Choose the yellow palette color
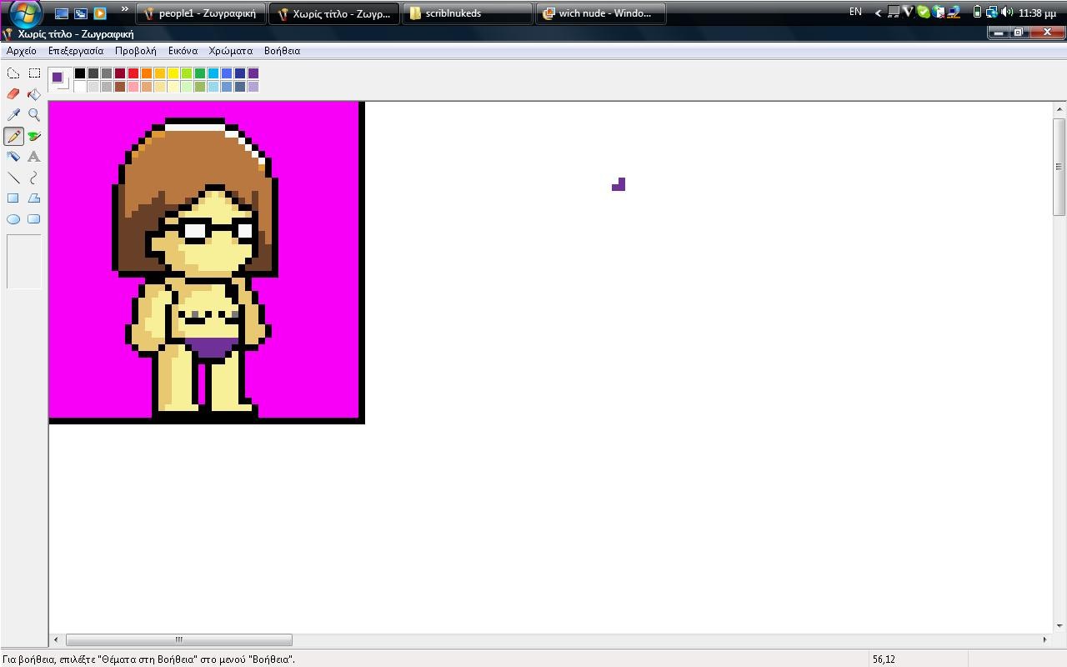This screenshot has width=1067, height=667. coord(173,73)
